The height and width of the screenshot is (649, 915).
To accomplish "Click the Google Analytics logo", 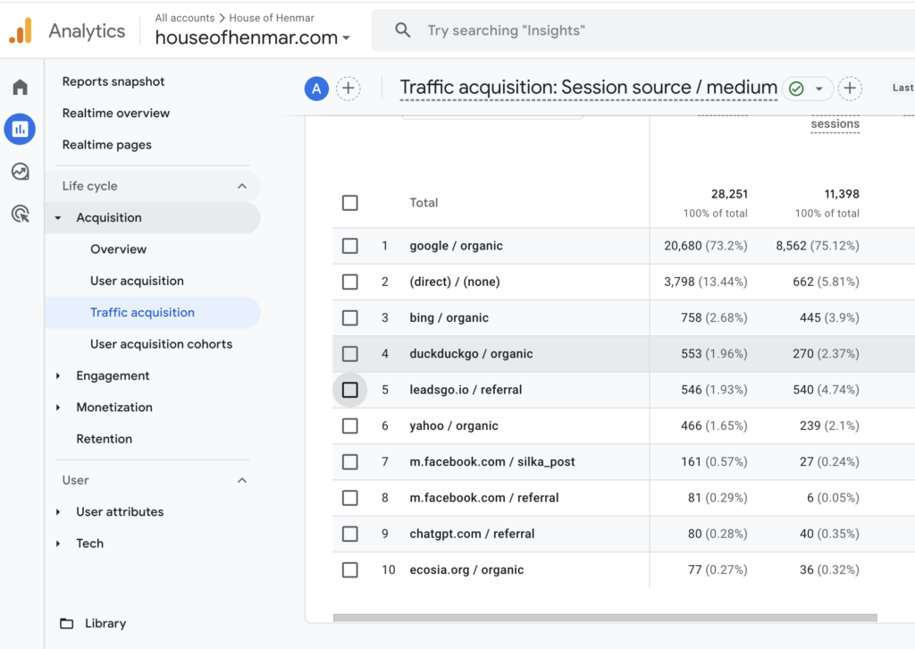I will click(x=21, y=30).
